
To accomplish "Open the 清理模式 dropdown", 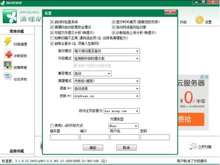I will (107, 81).
